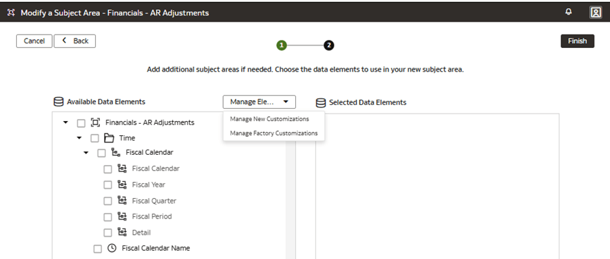Click the notification bell icon
610x259 pixels.
[568, 12]
